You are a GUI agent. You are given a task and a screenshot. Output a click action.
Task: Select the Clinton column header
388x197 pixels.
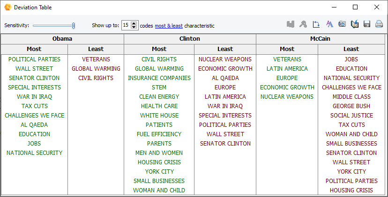tap(190, 39)
